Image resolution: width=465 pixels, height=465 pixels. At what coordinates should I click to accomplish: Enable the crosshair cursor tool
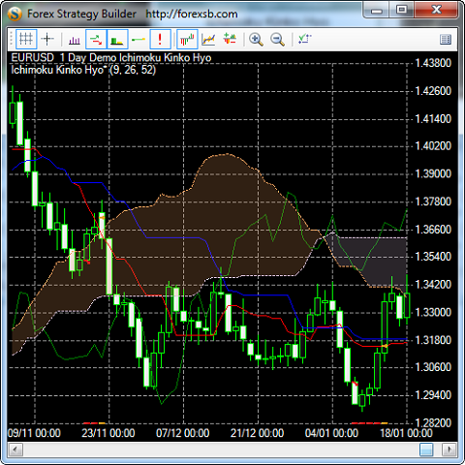coord(47,40)
